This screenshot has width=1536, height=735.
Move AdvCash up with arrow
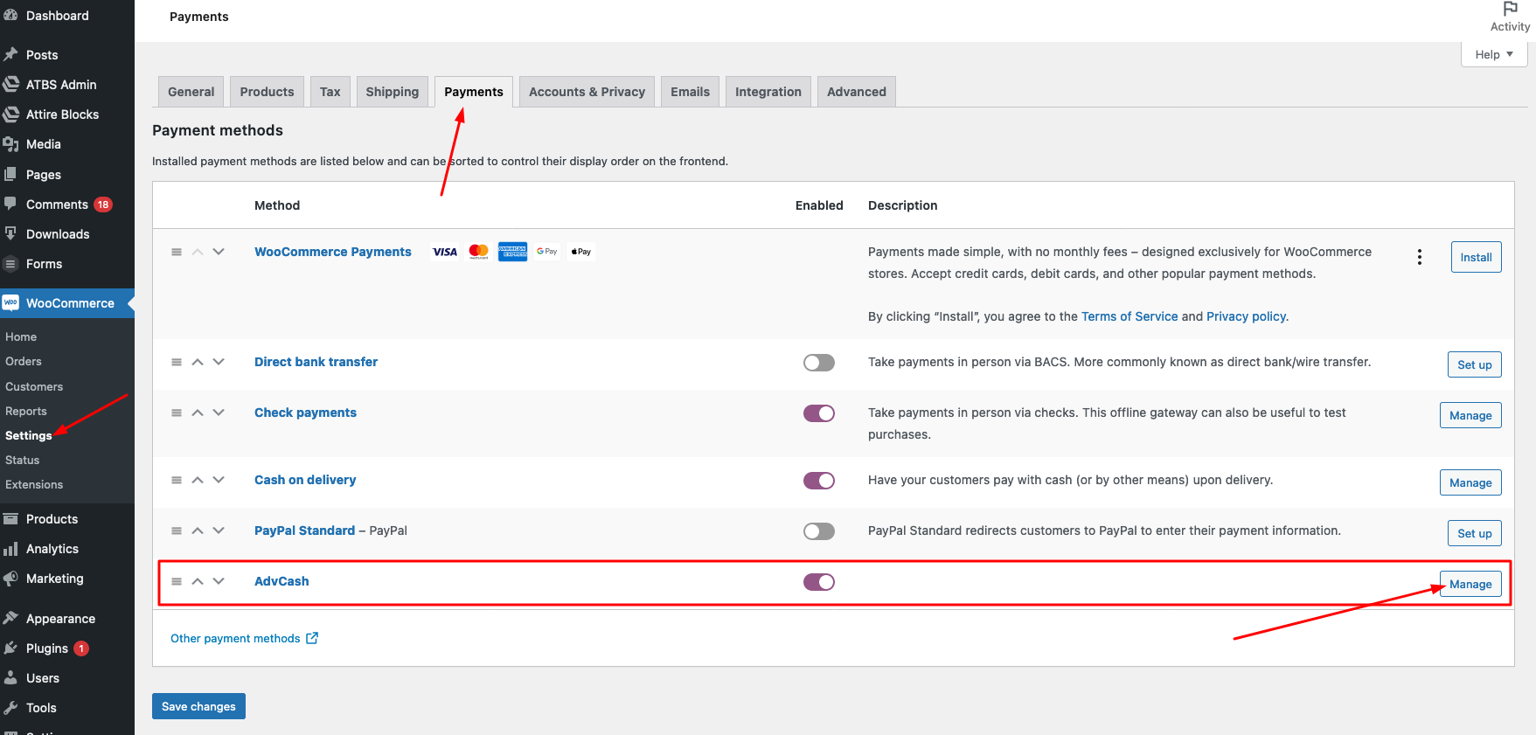tap(198, 581)
